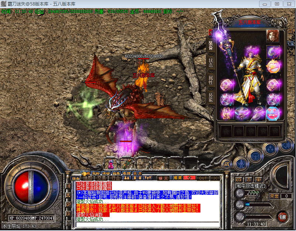Open the 会员 member tab
This screenshot has width=296, height=231.
click(x=137, y=173)
